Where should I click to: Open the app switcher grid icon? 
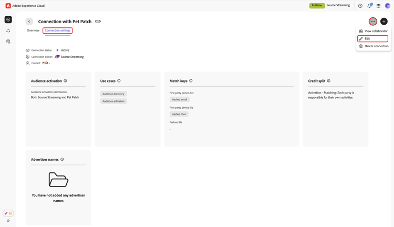tap(378, 6)
